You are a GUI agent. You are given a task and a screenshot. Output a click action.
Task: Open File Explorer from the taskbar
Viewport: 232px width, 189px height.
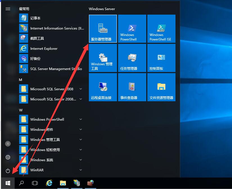63,183
